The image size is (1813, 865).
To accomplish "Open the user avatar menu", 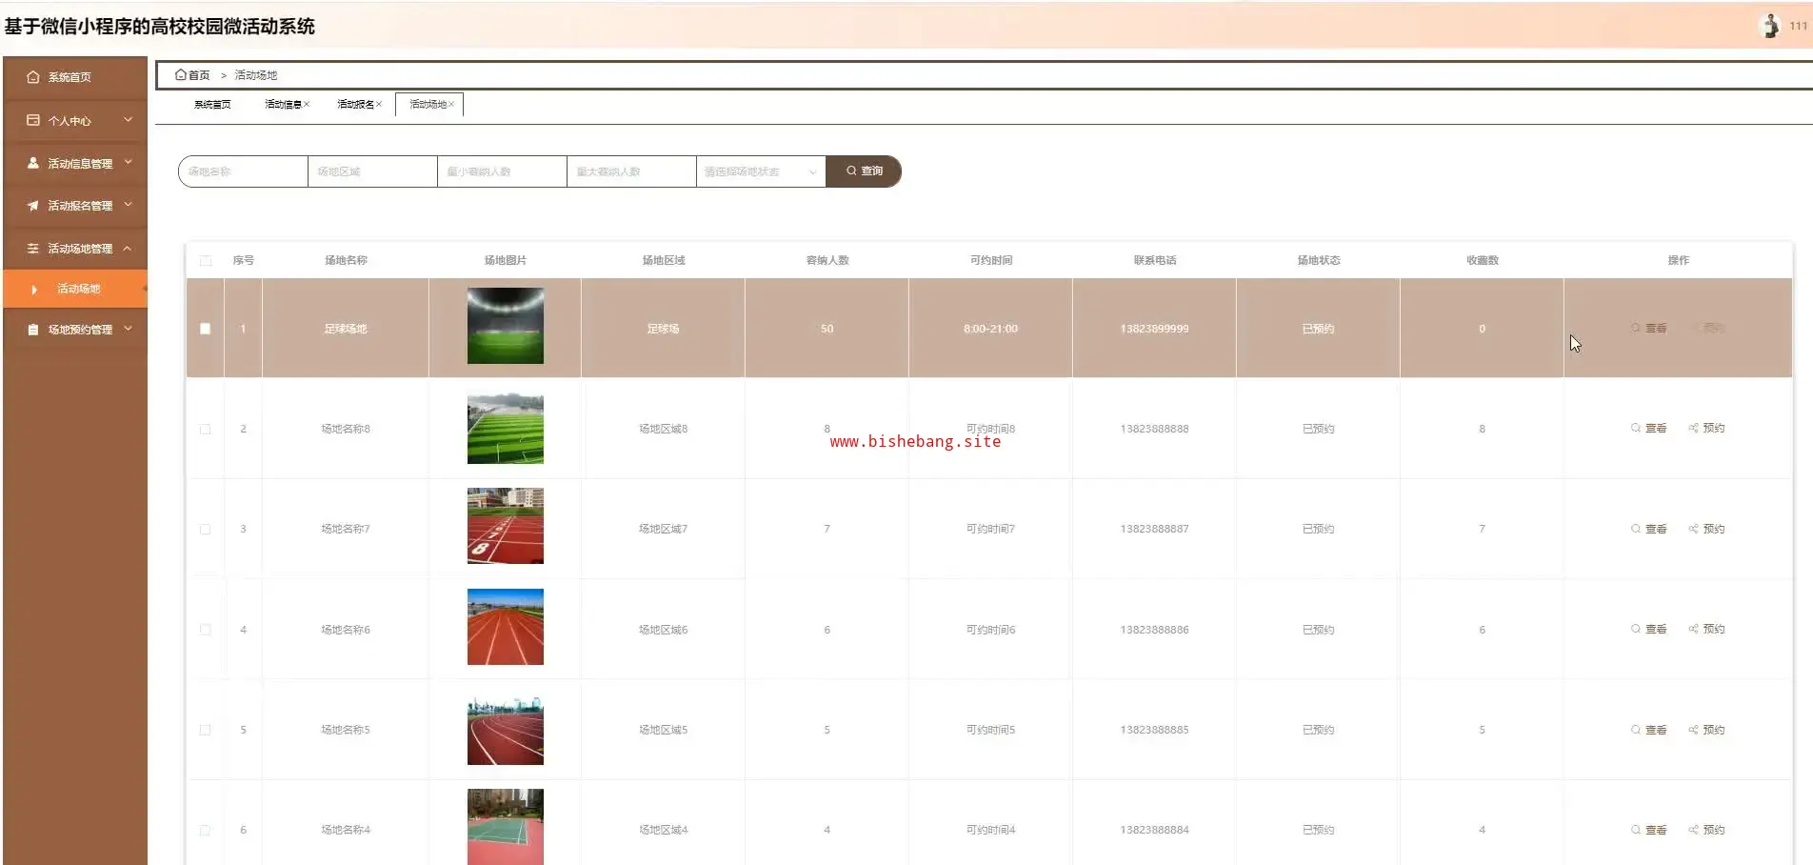I will point(1770,26).
